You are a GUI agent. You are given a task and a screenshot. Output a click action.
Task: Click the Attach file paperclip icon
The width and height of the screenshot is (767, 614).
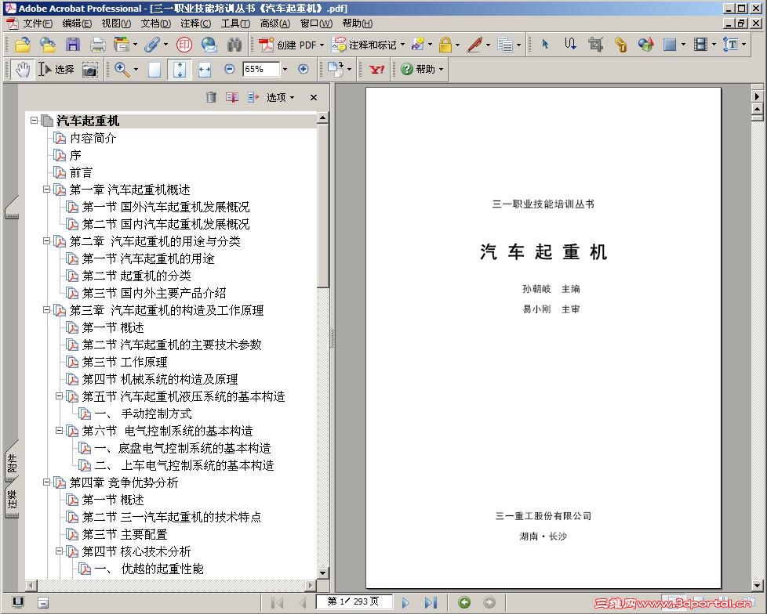pos(152,45)
